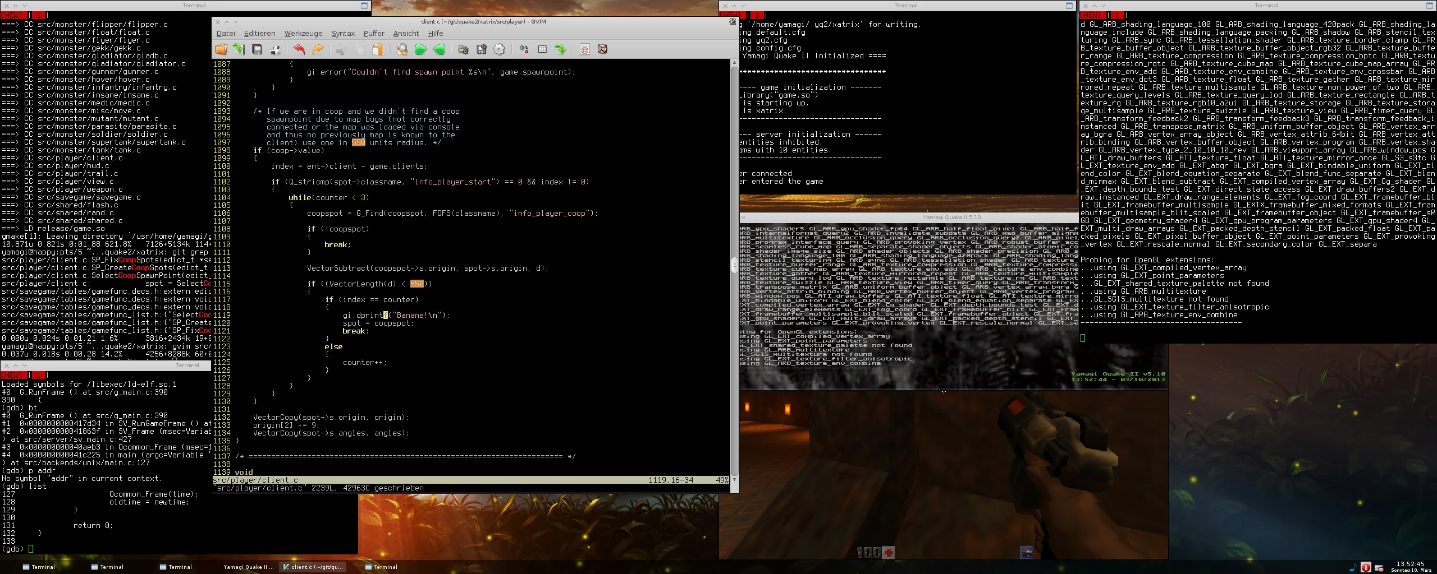Jump to tag with green down arrow

pyautogui.click(x=560, y=49)
